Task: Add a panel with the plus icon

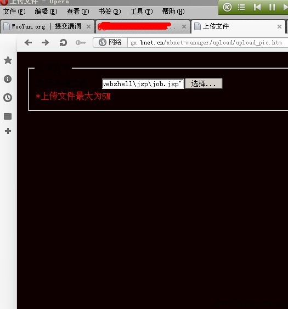Action: point(8,131)
